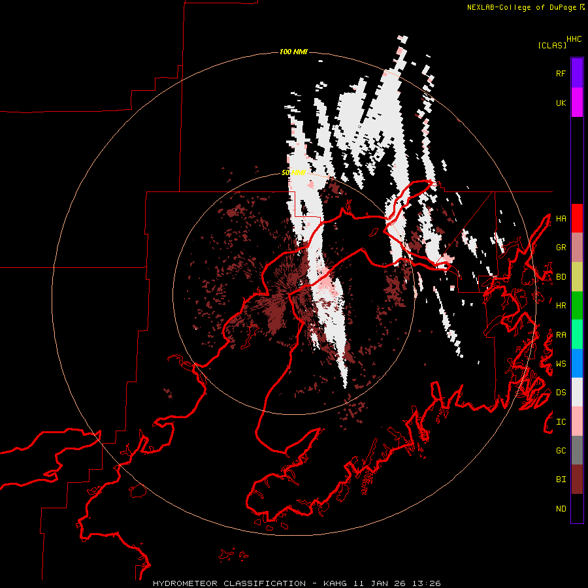Click the 13:26 timestamp
The height and width of the screenshot is (588, 588).
[427, 583]
